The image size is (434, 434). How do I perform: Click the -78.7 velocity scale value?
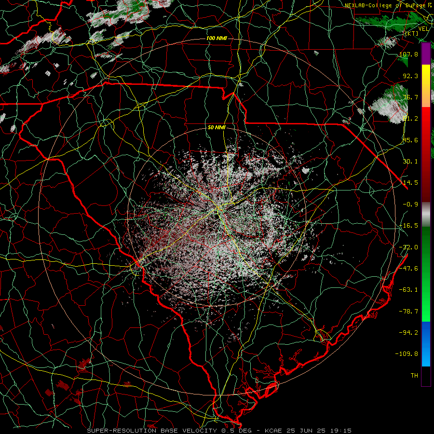(x=408, y=312)
